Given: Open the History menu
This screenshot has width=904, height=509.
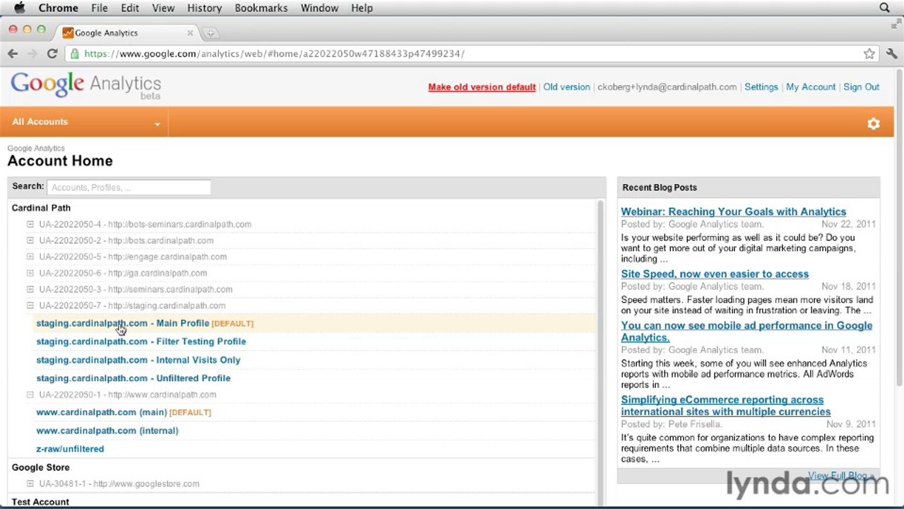Looking at the screenshot, I should coord(205,8).
